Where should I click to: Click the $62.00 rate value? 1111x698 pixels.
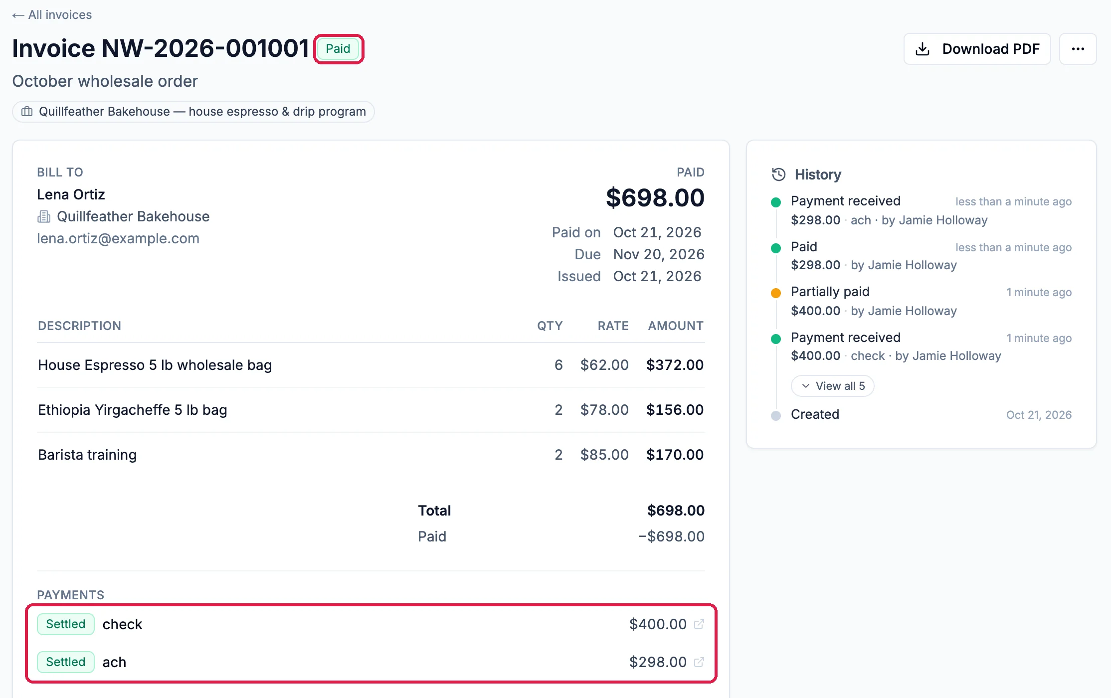click(604, 365)
